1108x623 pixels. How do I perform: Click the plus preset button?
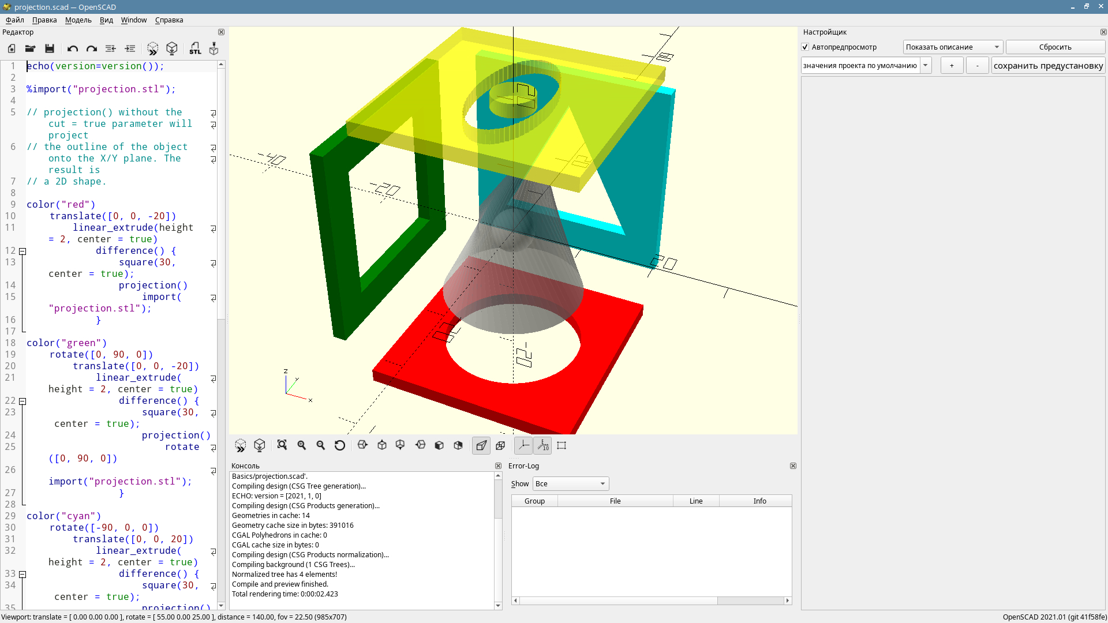(x=952, y=66)
